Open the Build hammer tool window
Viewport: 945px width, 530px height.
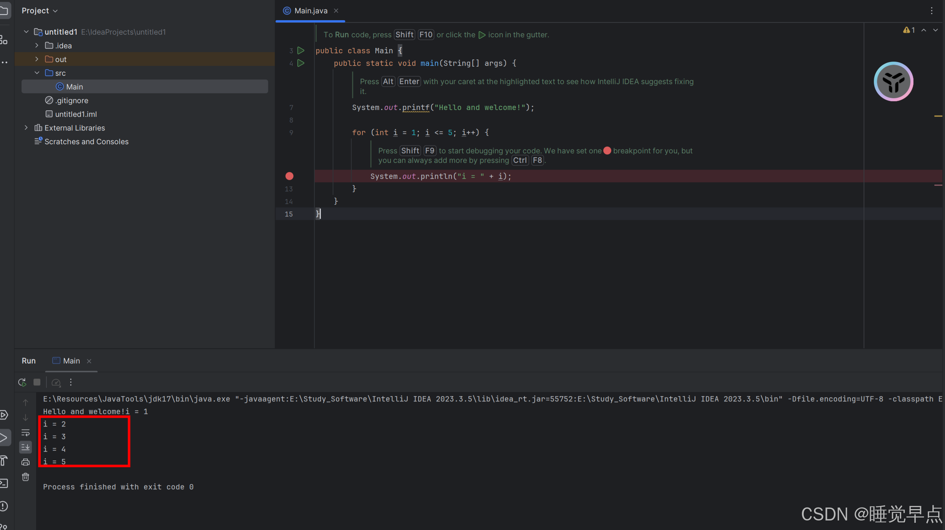tap(4, 461)
